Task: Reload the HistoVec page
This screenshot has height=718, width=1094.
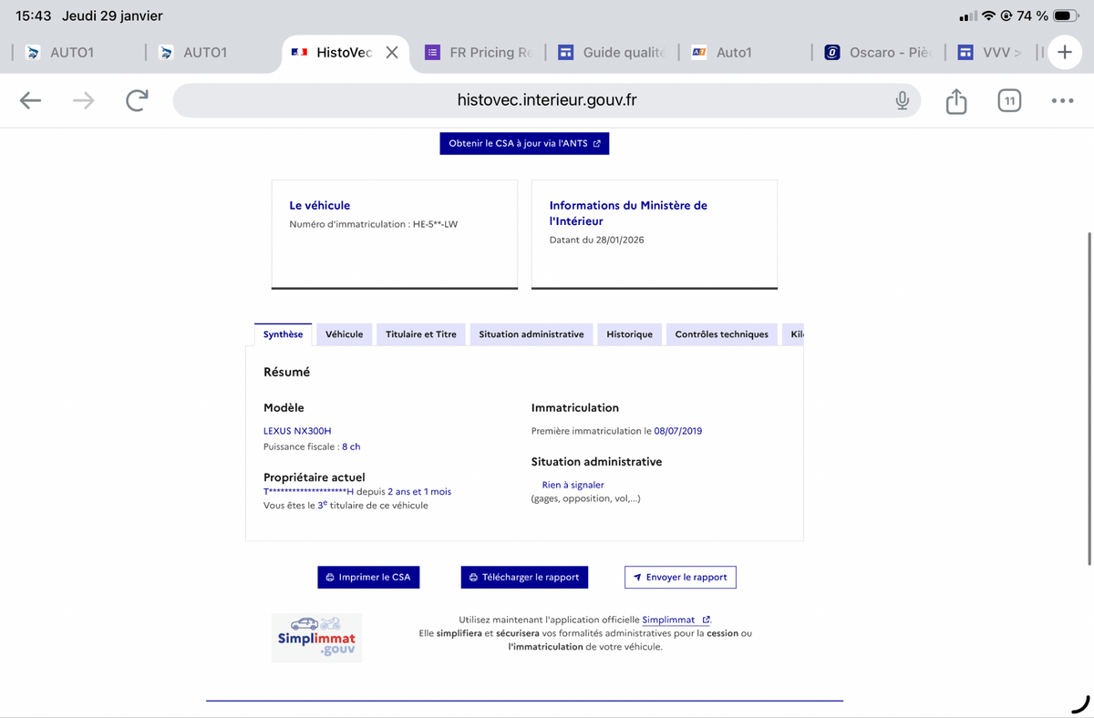Action: [x=137, y=100]
